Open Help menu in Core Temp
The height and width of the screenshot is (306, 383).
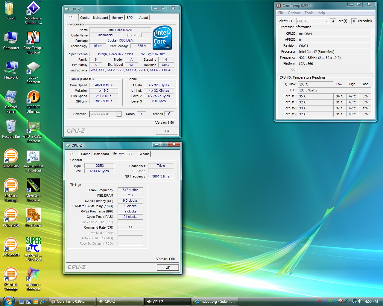[321, 13]
